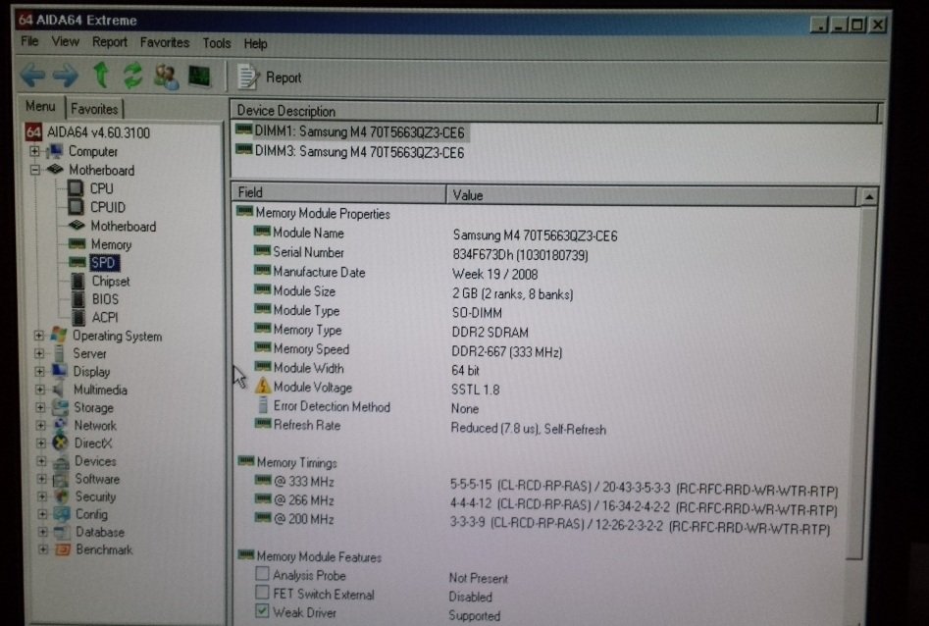Expand the Config tree node
The width and height of the screenshot is (929, 626).
42,514
